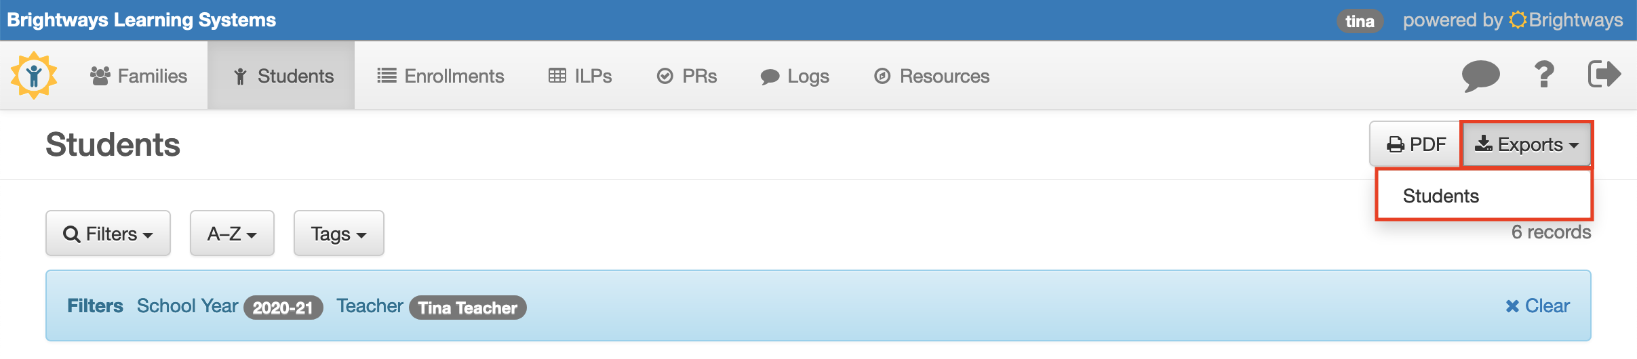Image resolution: width=1637 pixels, height=359 pixels.
Task: Open the Resources tab
Action: pos(931,76)
